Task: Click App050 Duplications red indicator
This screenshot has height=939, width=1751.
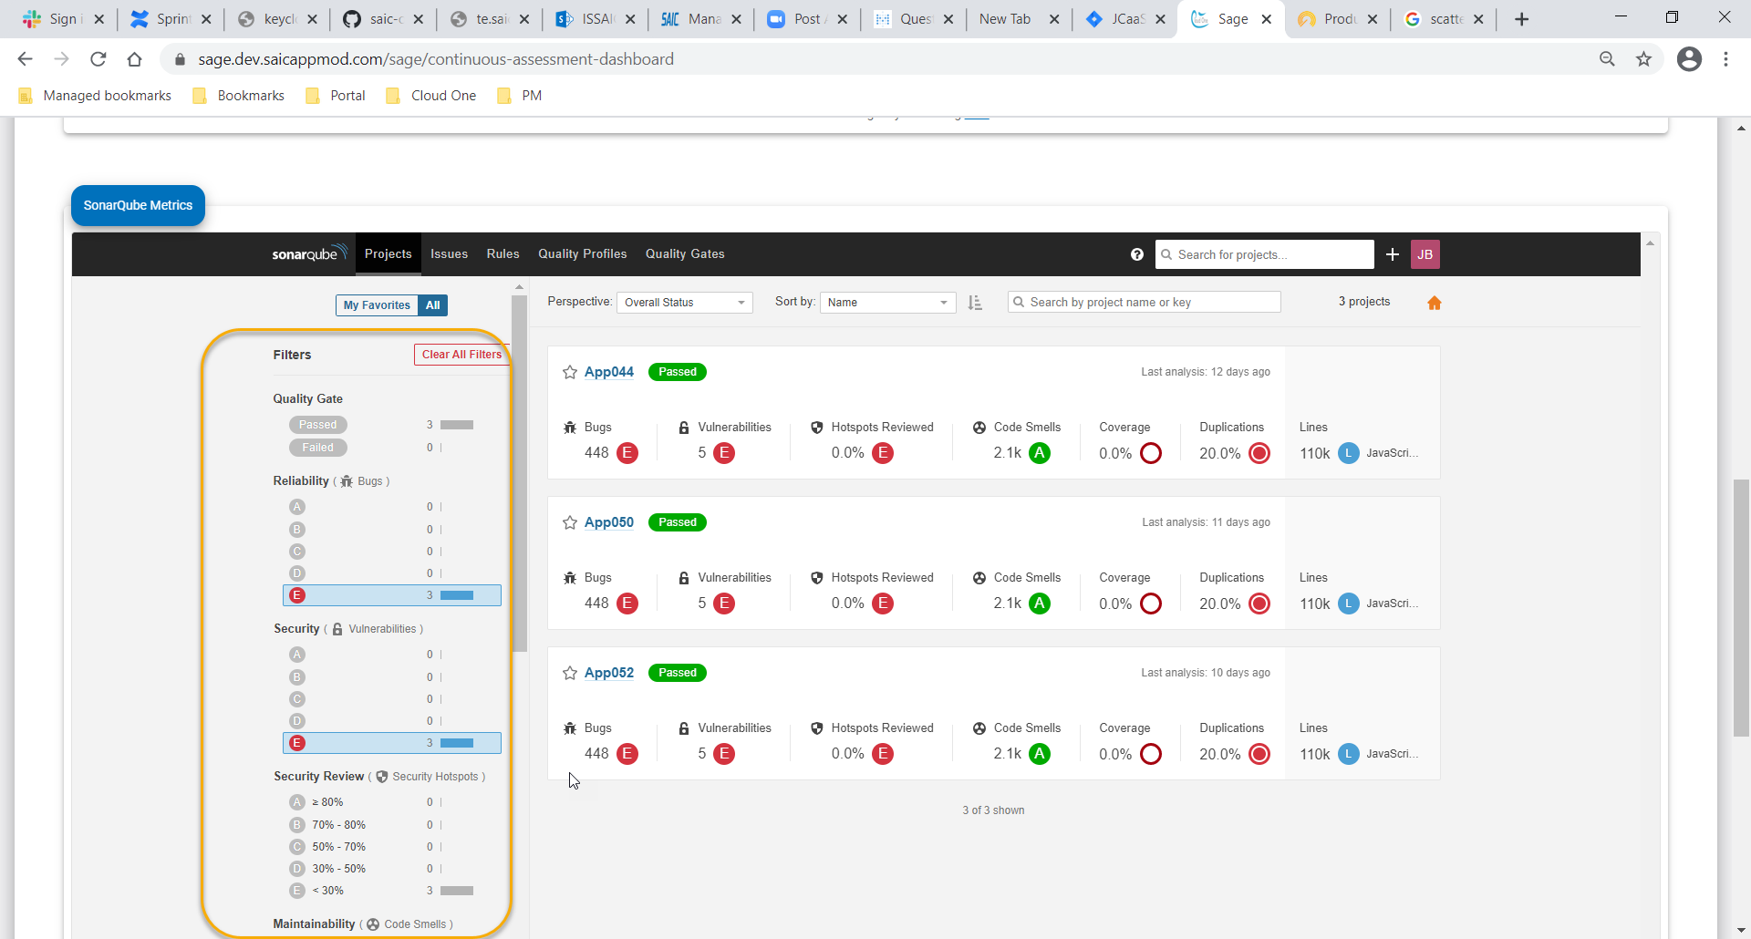Action: coord(1259,604)
